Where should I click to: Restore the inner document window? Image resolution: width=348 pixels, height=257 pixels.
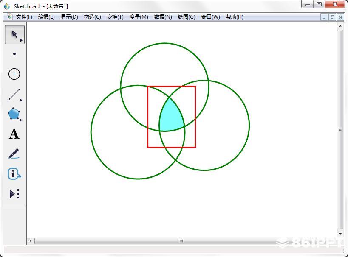coord(332,17)
